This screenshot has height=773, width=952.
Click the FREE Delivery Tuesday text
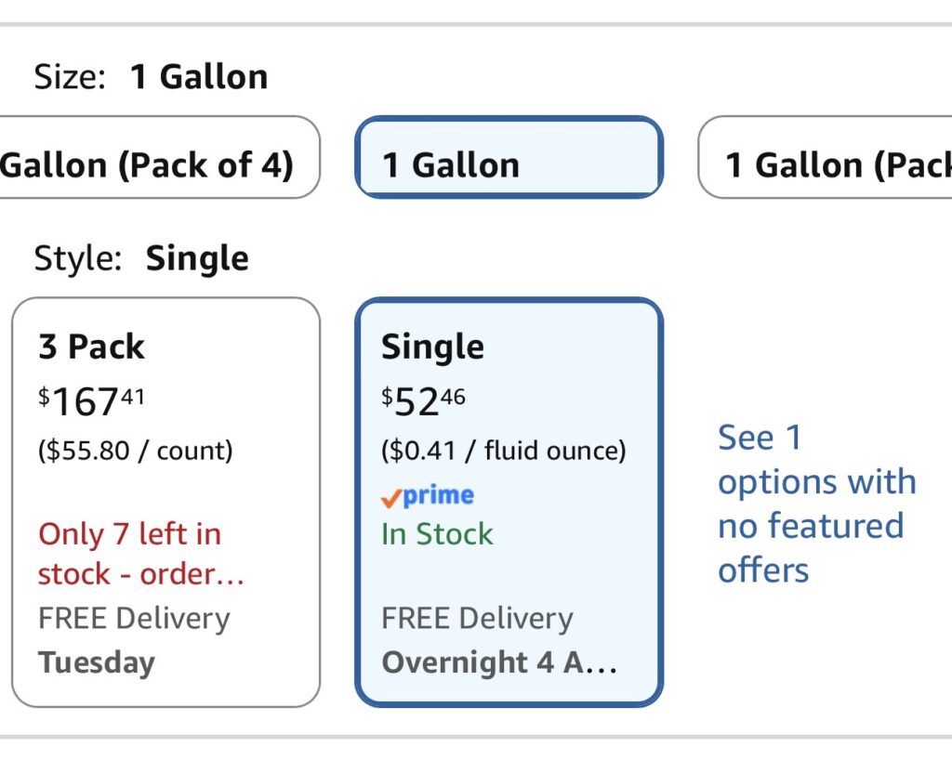134,641
